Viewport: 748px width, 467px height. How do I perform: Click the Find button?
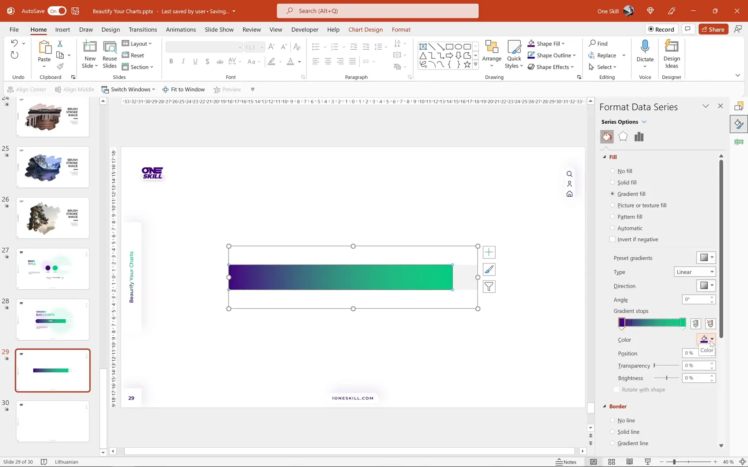click(x=599, y=44)
